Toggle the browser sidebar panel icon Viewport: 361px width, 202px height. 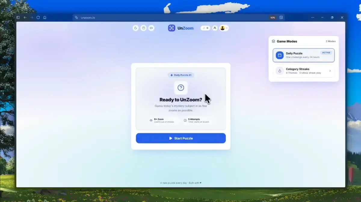pyautogui.click(x=18, y=17)
